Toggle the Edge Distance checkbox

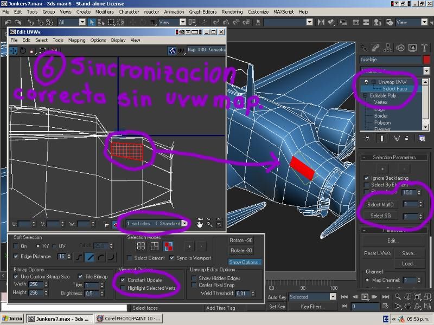(16, 256)
